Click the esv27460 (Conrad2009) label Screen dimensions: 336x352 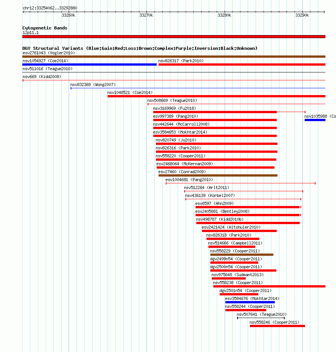[x=182, y=172]
